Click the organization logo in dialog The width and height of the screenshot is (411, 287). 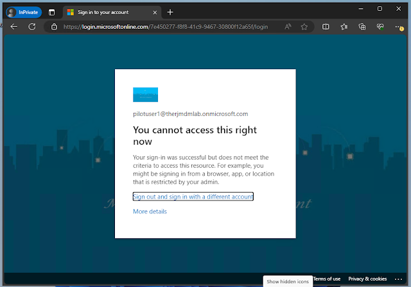[x=146, y=95]
